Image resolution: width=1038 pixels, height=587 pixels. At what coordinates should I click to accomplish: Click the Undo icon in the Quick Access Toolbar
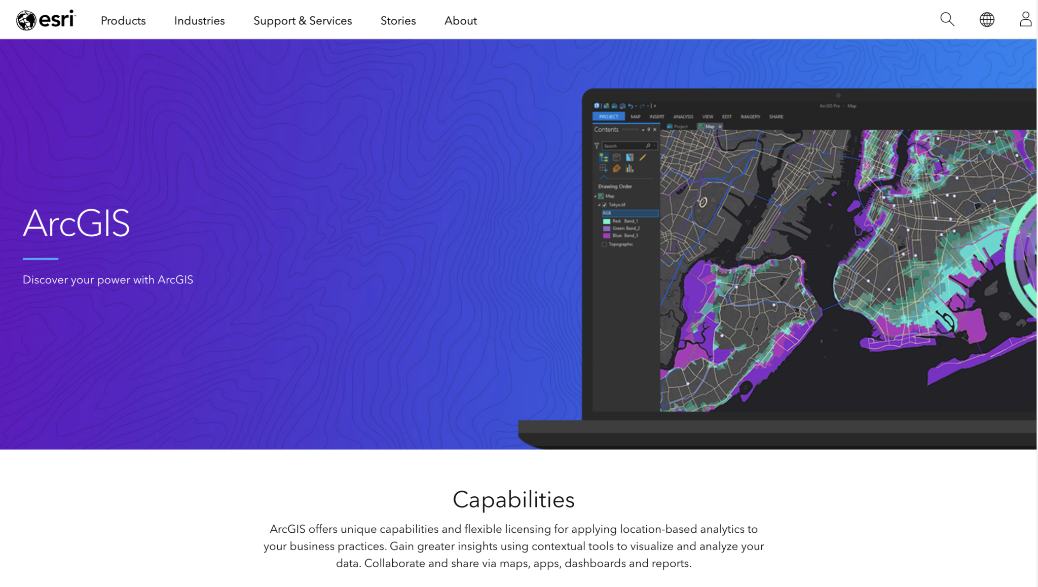pyautogui.click(x=631, y=106)
